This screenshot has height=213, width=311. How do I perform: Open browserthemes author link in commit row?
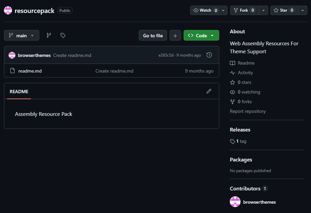(x=34, y=55)
